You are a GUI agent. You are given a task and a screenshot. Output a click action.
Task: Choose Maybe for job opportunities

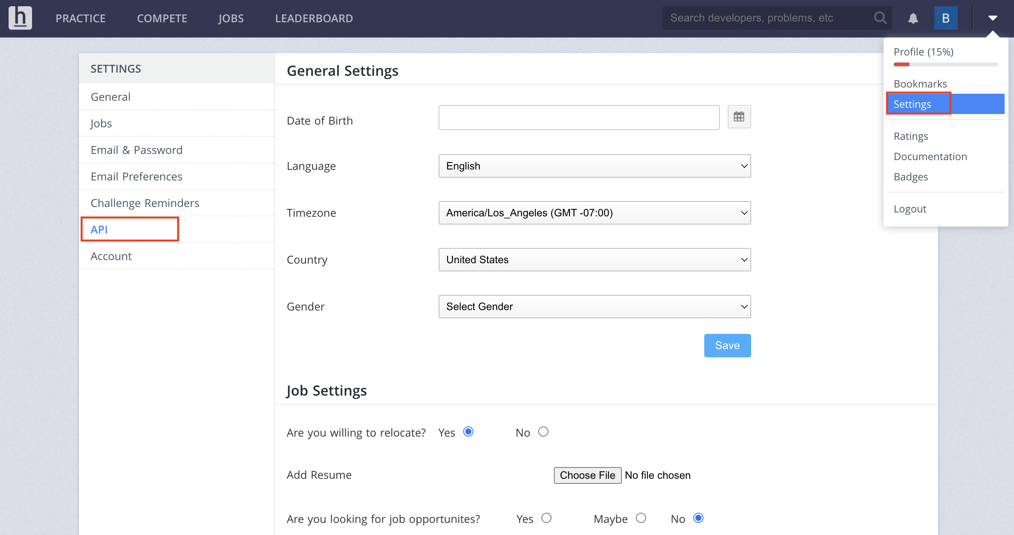(x=641, y=518)
